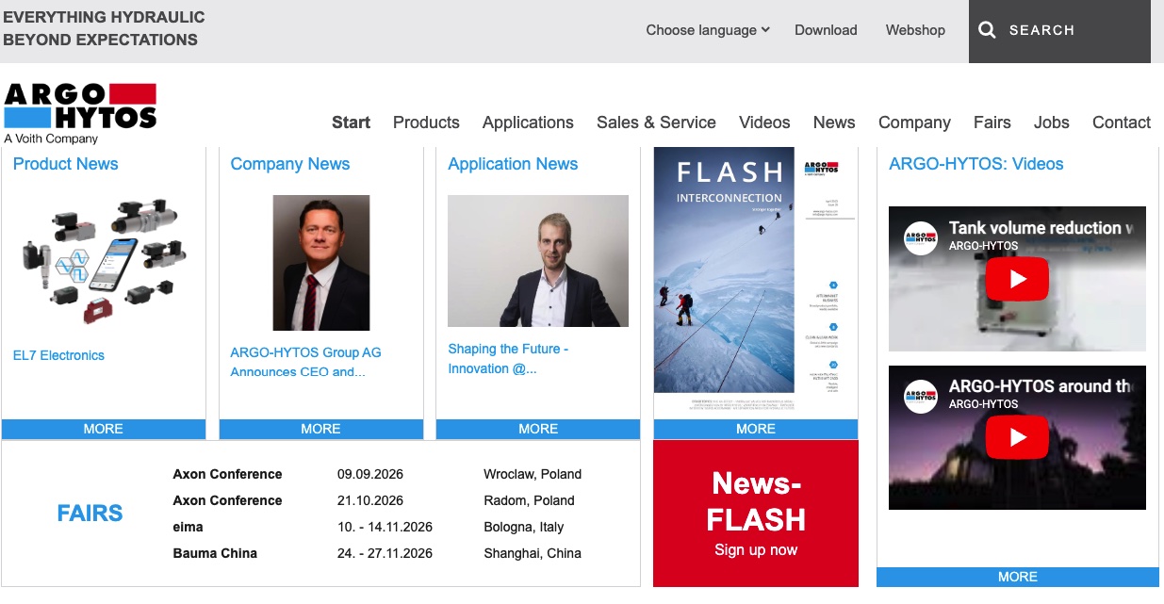Viewport: 1164px width, 604px height.
Task: Open the ARGO-HYTOS: Videos heading
Action: pyautogui.click(x=975, y=164)
